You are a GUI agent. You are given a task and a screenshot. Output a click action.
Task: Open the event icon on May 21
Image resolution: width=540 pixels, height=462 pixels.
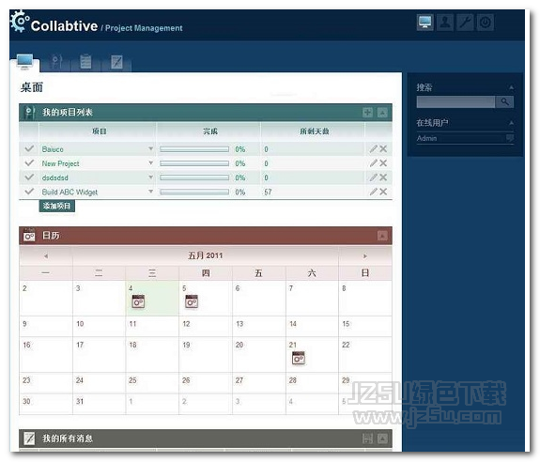299,358
